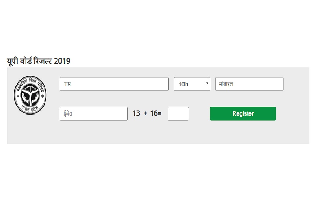Screen dimensions: 315x210
Task: Click the center symbol of the board seal
Action: [x=30, y=95]
